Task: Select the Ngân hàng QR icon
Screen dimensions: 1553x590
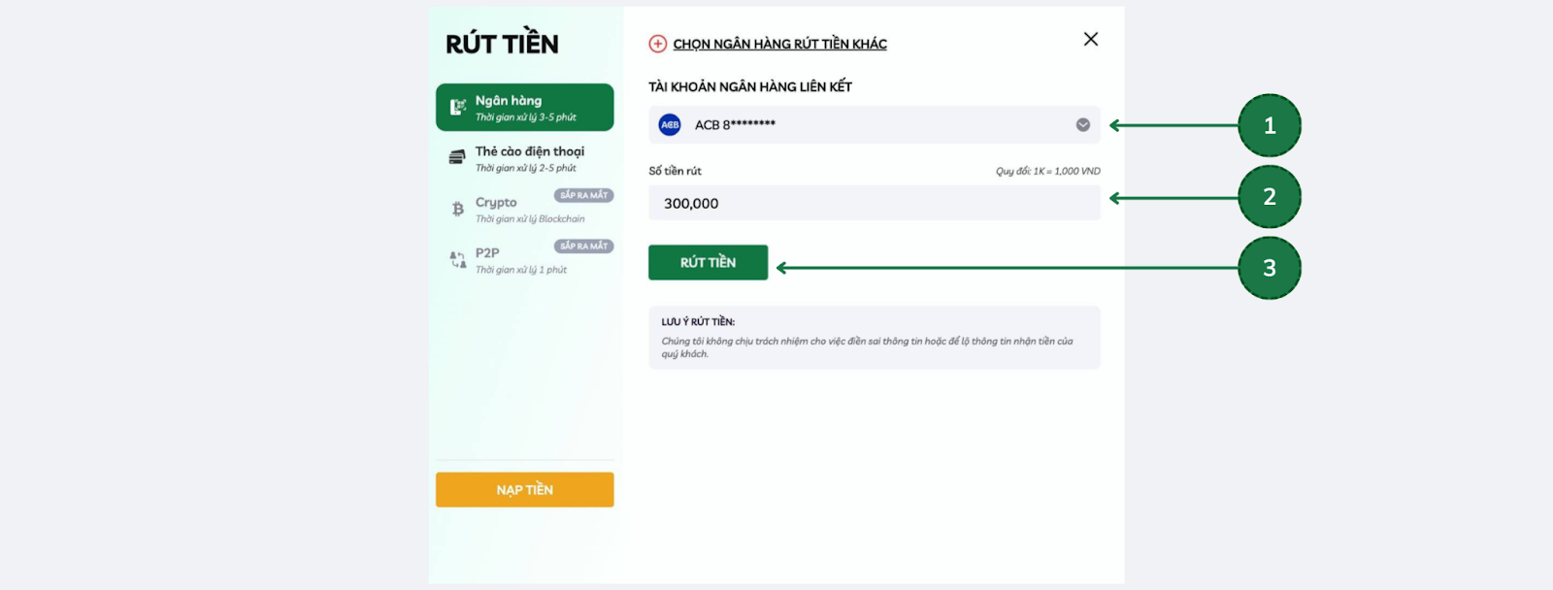Action: (x=458, y=108)
